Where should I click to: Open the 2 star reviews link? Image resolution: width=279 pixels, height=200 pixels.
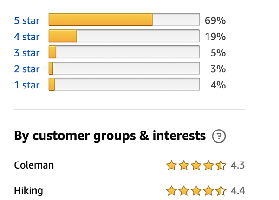pos(26,69)
